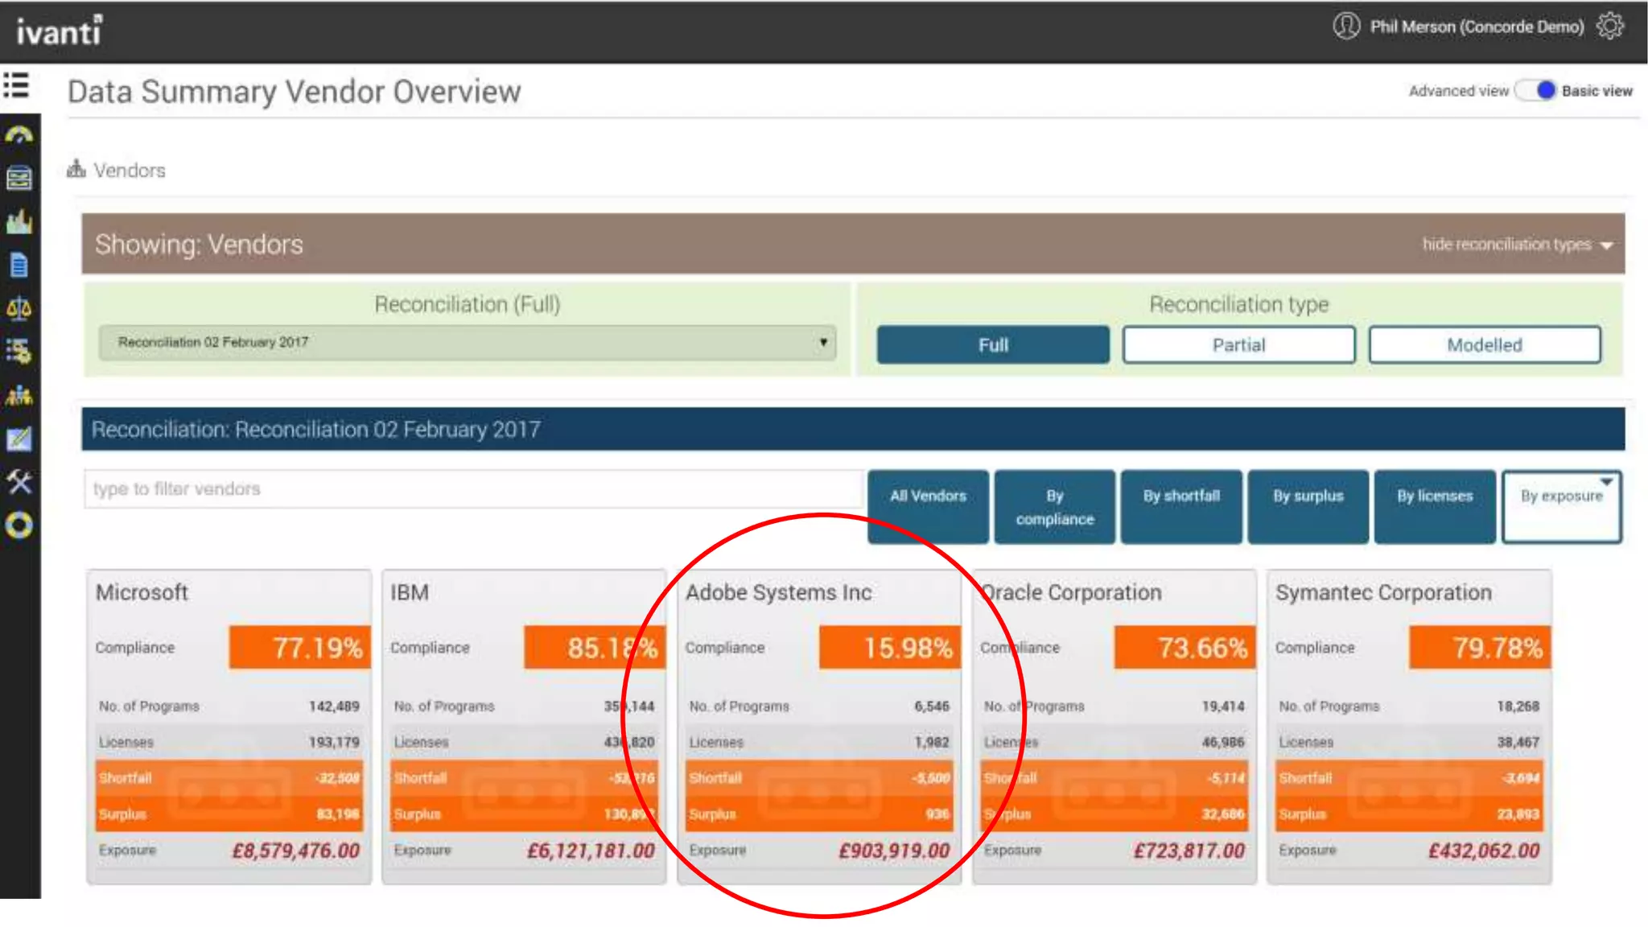
Task: Click Oracle compliance 73.66% badge
Action: pos(1184,647)
